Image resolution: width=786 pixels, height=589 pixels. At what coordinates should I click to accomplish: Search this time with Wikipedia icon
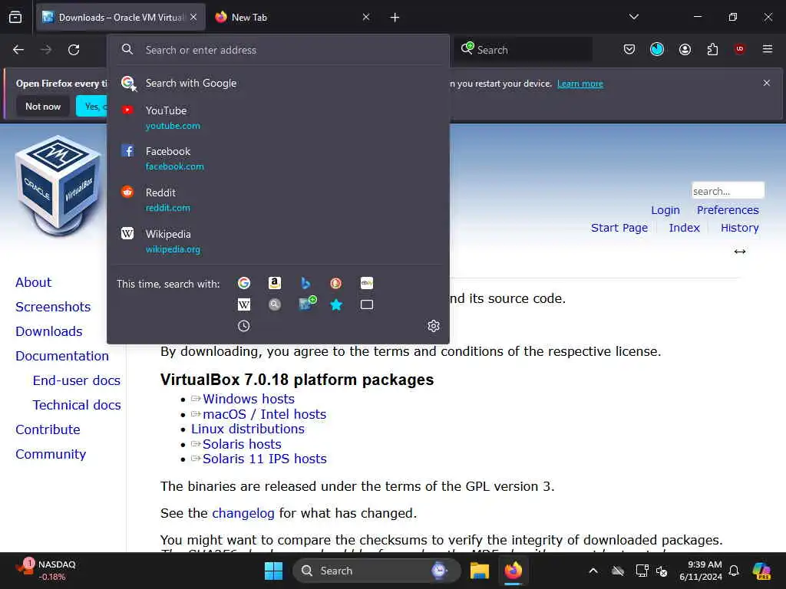(244, 304)
